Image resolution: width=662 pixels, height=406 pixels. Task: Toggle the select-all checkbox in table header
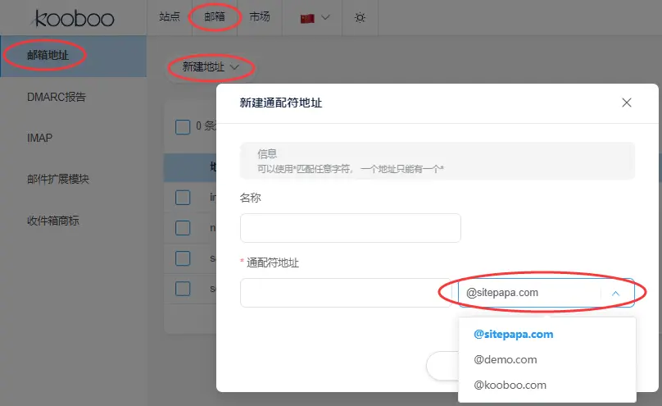tap(183, 126)
